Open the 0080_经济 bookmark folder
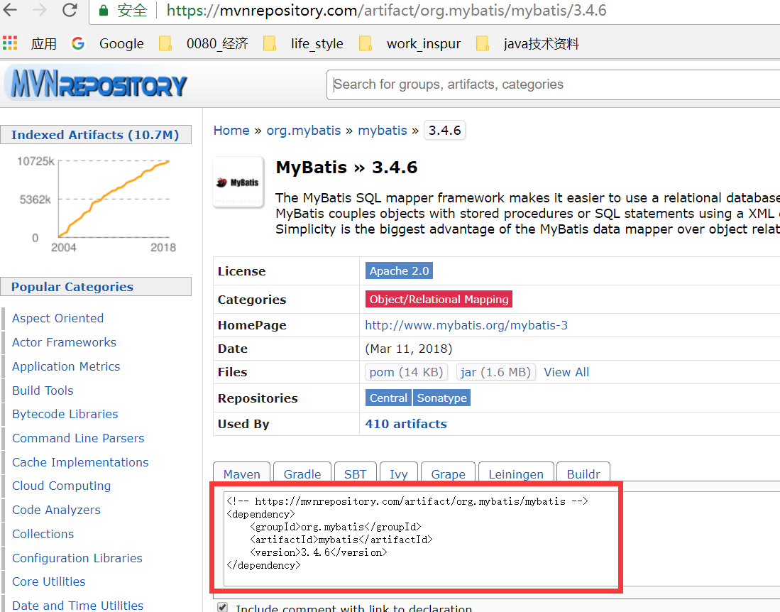Viewport: 780px width, 612px height. click(x=204, y=44)
